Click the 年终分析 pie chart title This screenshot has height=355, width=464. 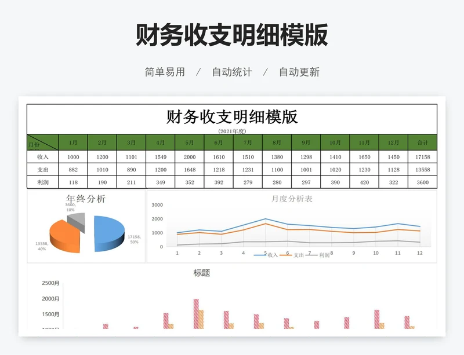tap(86, 199)
